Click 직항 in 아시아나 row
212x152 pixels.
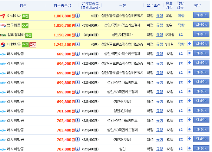point(181,16)
